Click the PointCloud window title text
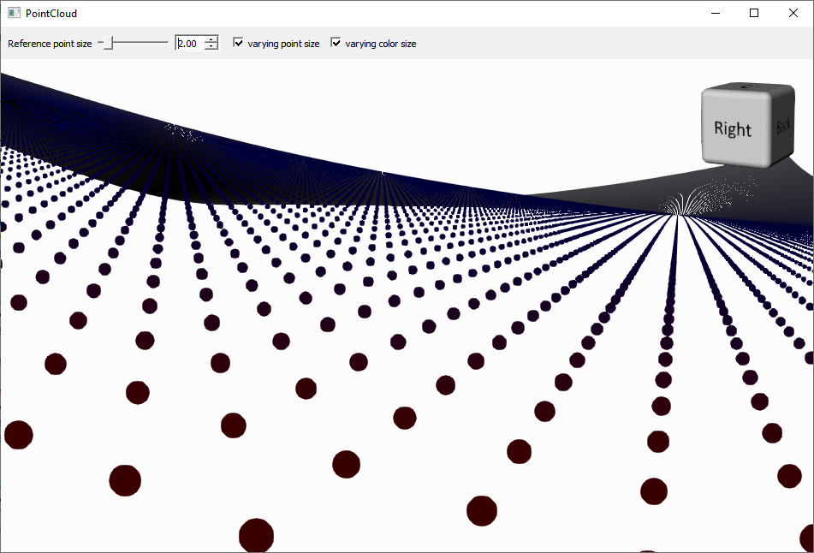 coord(51,14)
